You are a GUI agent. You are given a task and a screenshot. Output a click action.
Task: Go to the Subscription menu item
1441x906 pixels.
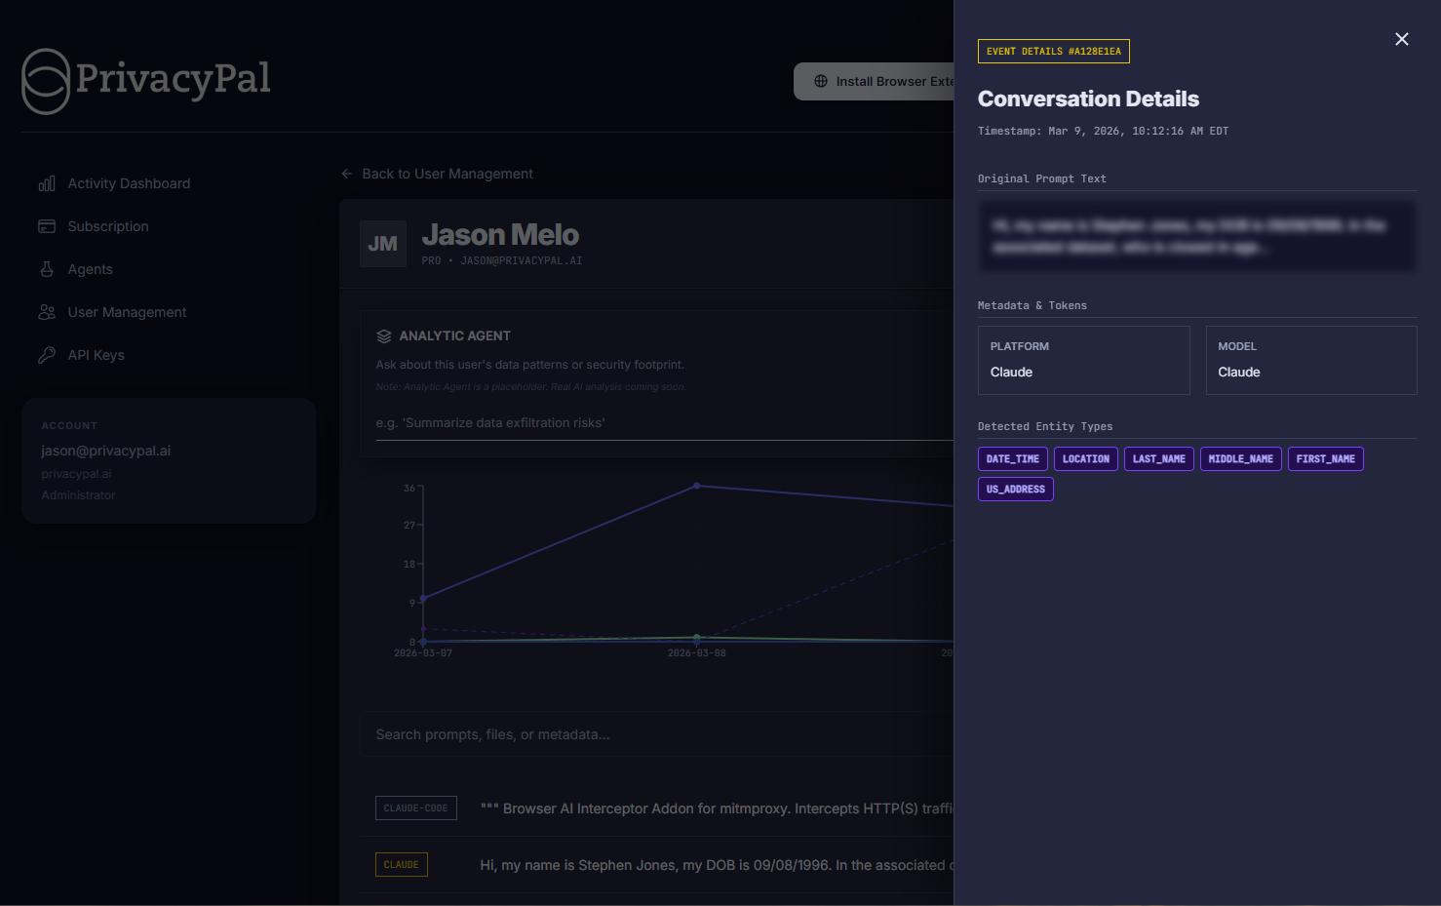pyautogui.click(x=108, y=226)
